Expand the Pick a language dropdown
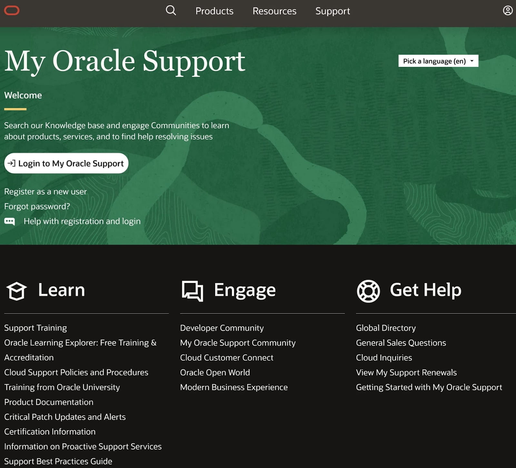The height and width of the screenshot is (468, 516). (x=438, y=61)
